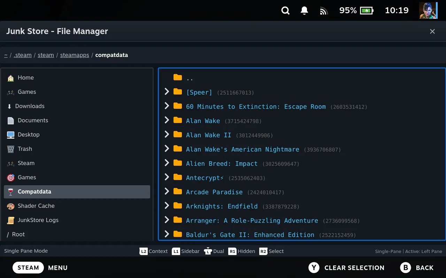Navigate to steam breadcrumb folder
The image size is (446, 278).
(x=46, y=55)
